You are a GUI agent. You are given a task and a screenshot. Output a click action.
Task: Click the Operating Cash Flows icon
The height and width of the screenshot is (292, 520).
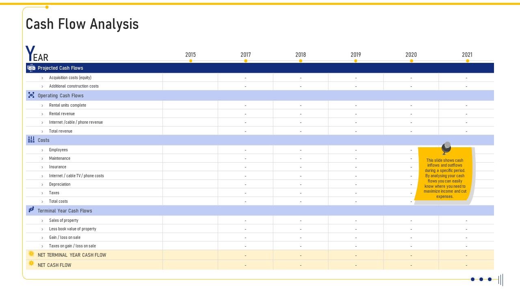pos(31,95)
